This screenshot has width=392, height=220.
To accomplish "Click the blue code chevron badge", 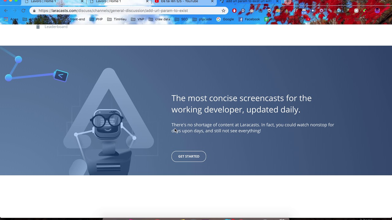I will tap(61, 76).
